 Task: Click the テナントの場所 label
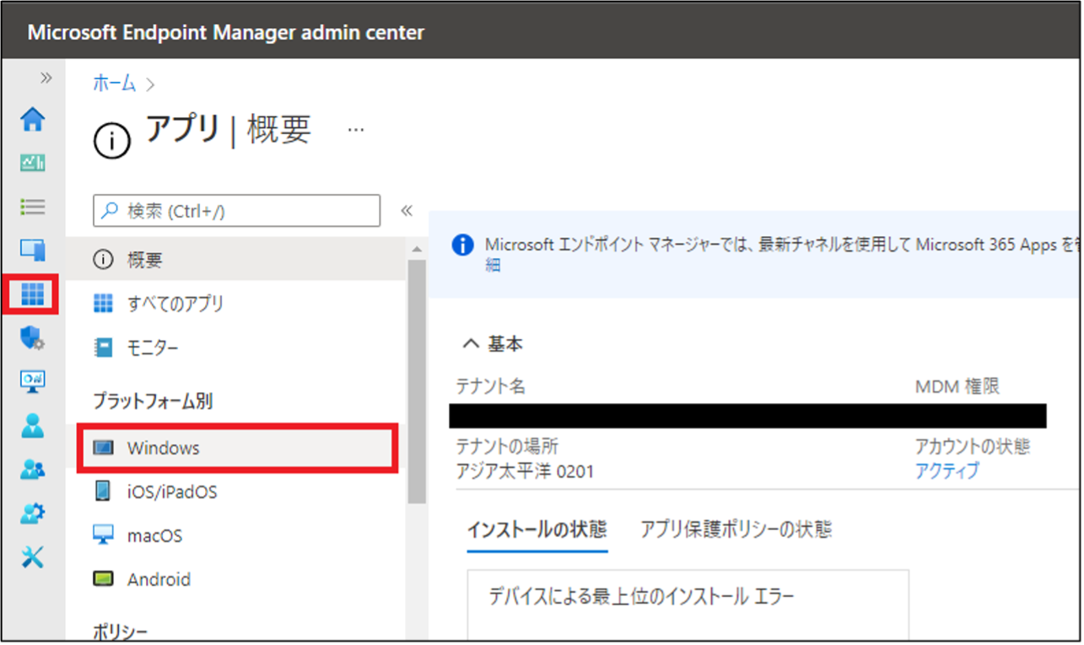(507, 445)
